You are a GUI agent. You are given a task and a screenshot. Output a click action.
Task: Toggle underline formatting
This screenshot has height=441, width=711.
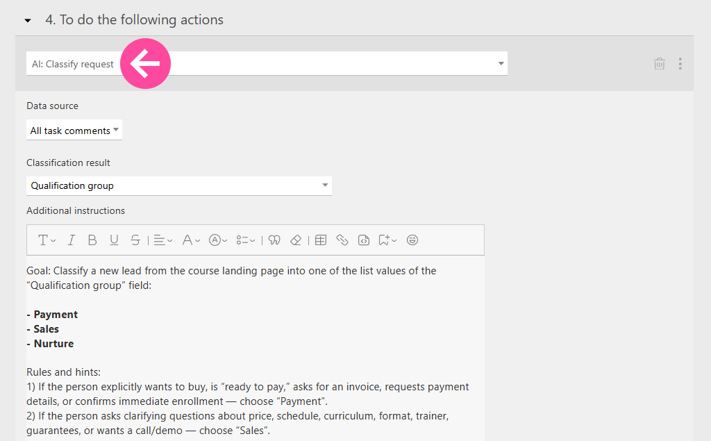114,240
